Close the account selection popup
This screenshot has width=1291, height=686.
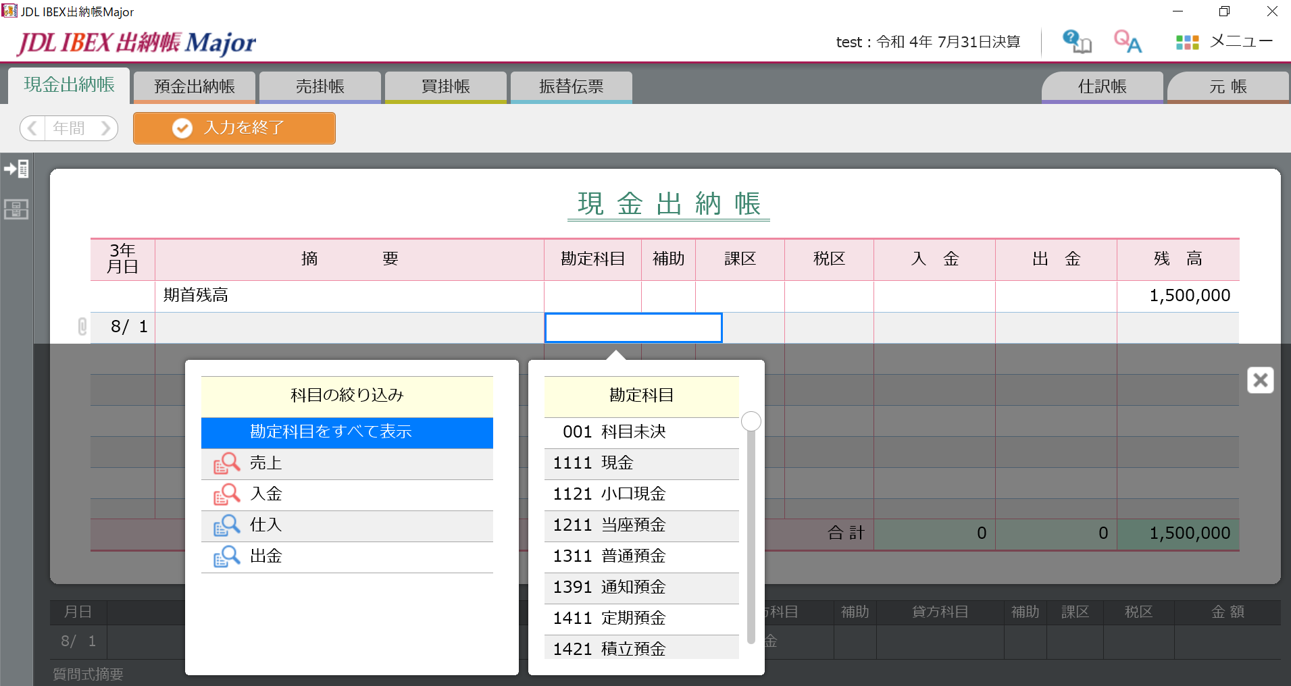1261,379
